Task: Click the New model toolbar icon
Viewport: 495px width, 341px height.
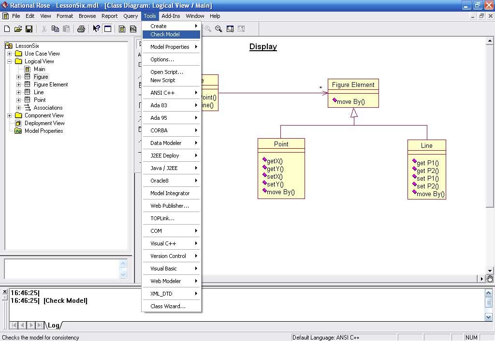Action: [7, 29]
